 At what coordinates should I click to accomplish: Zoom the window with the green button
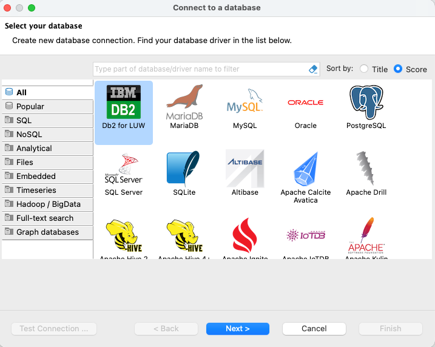32,8
